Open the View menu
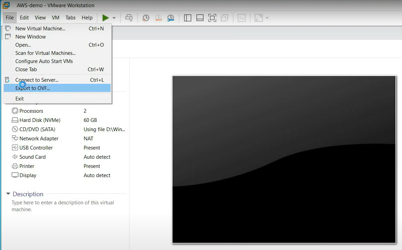Screen dimensions: 402x250 [x=40, y=18]
